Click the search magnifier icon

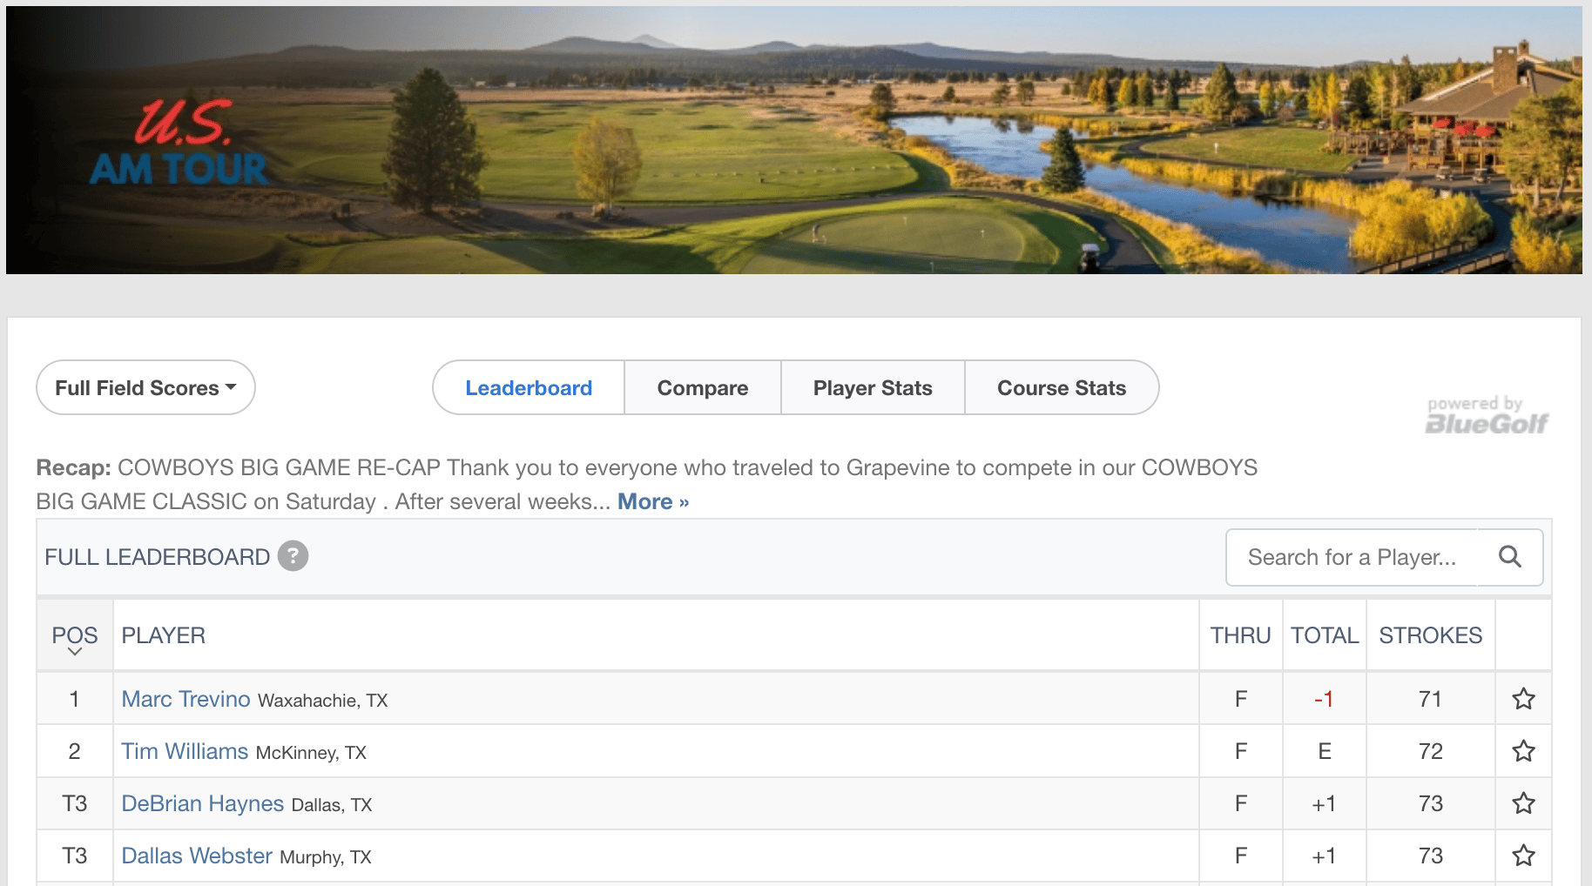[1509, 557]
